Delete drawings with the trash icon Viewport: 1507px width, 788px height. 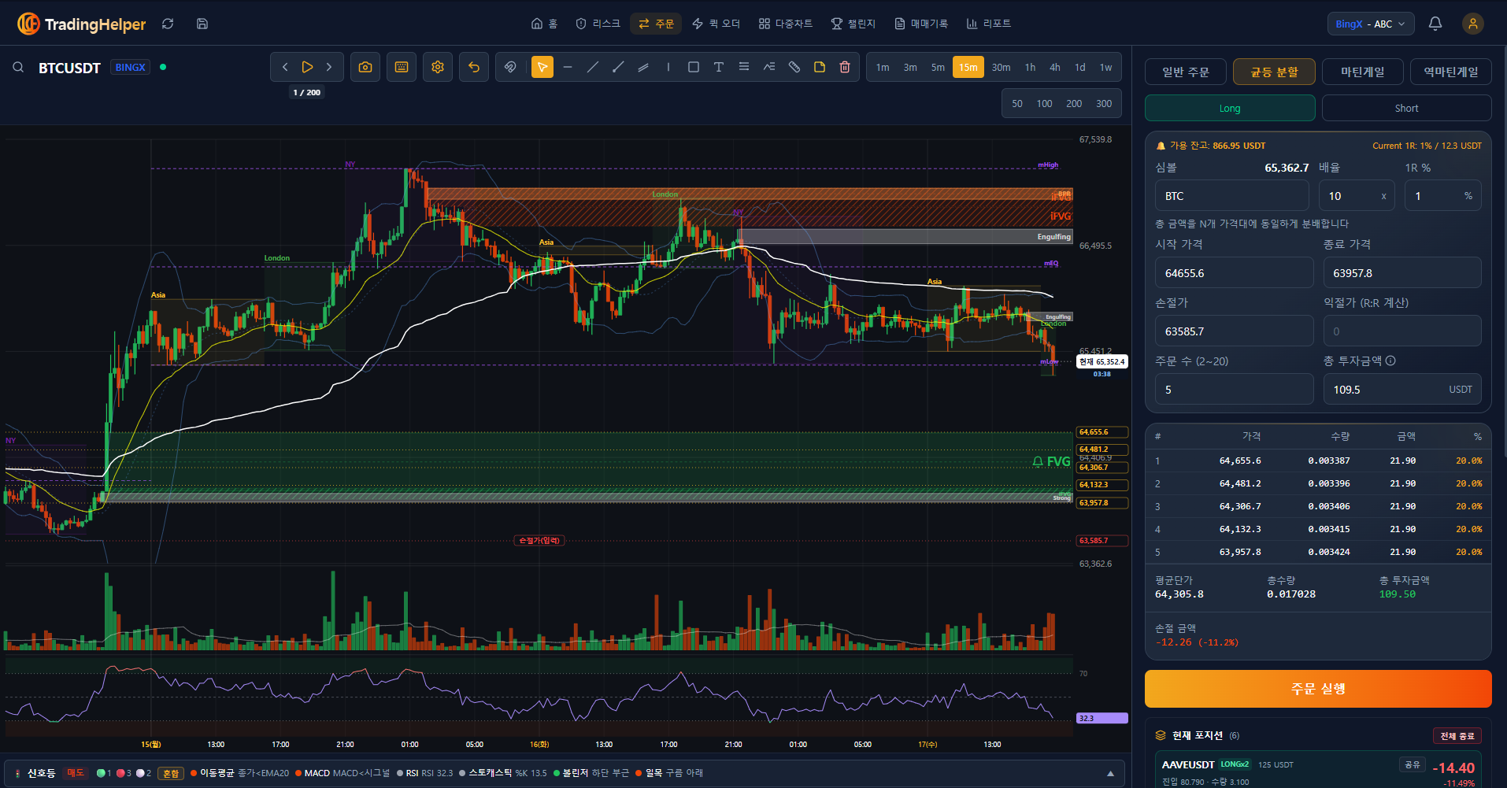tap(845, 67)
